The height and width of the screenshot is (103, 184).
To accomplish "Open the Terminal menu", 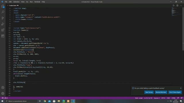I will tap(37, 2).
